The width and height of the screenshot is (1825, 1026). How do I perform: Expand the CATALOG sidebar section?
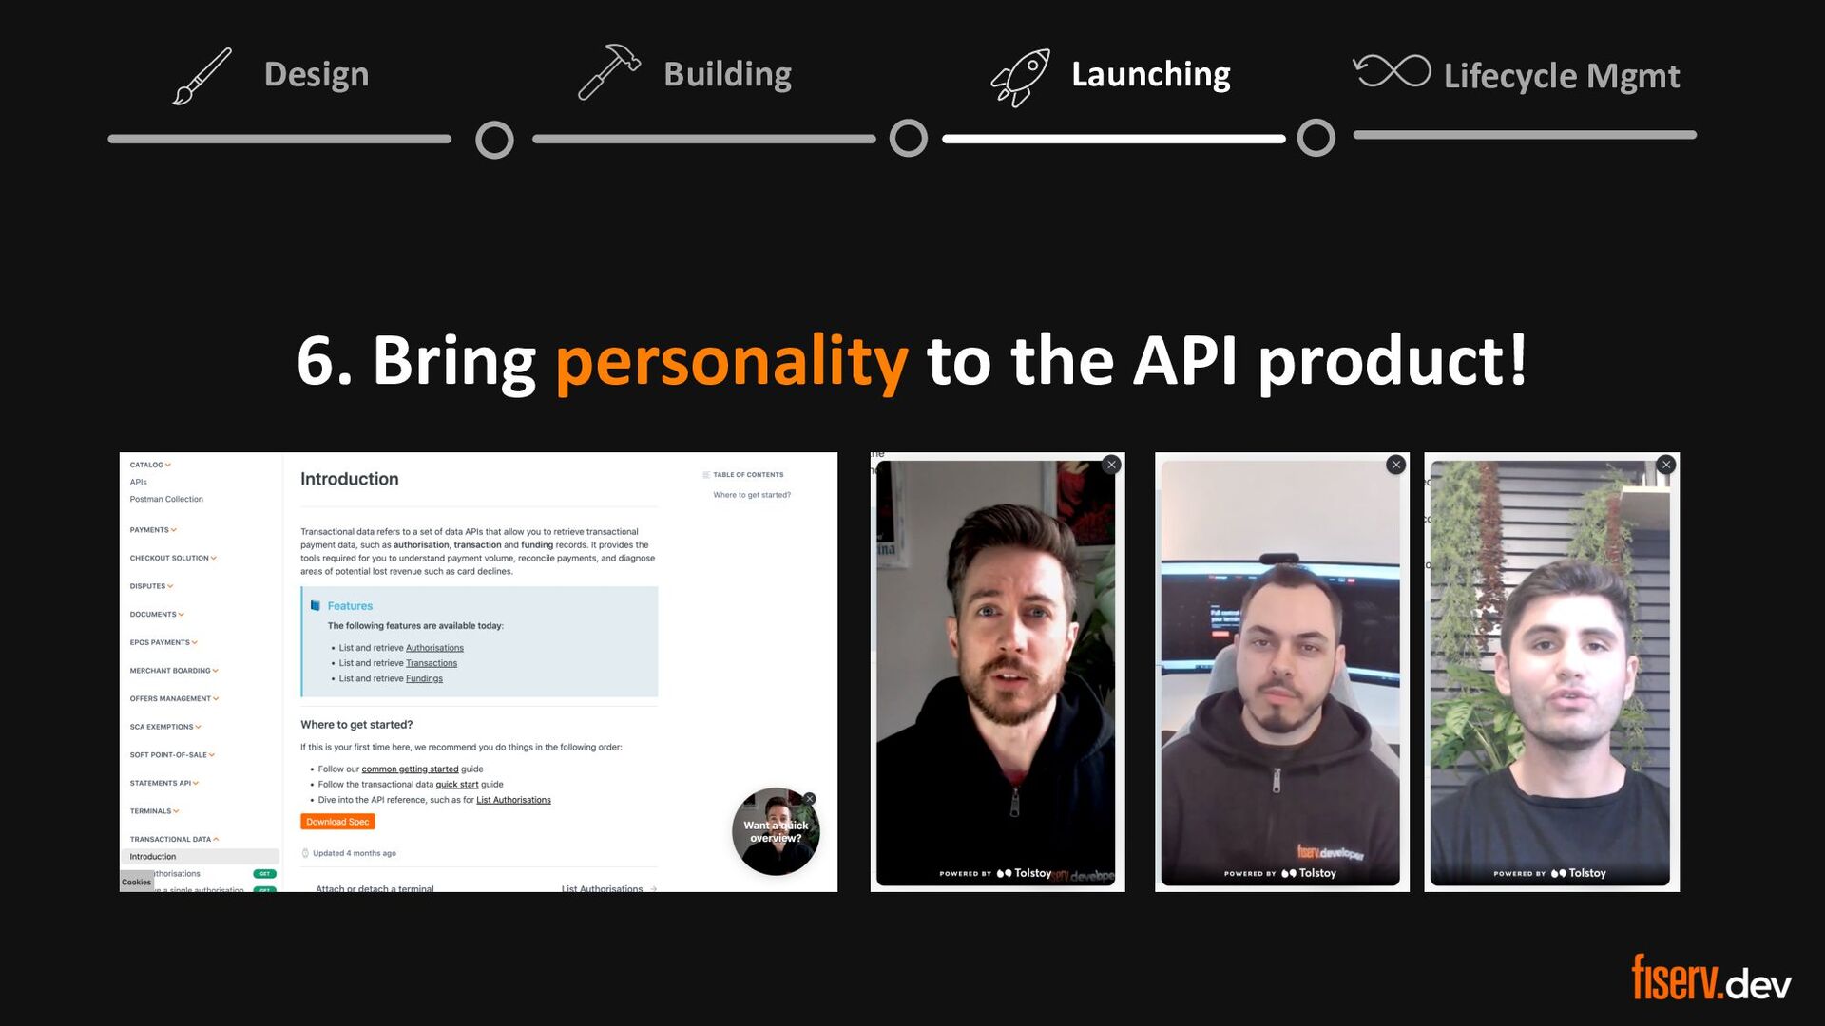pyautogui.click(x=150, y=465)
